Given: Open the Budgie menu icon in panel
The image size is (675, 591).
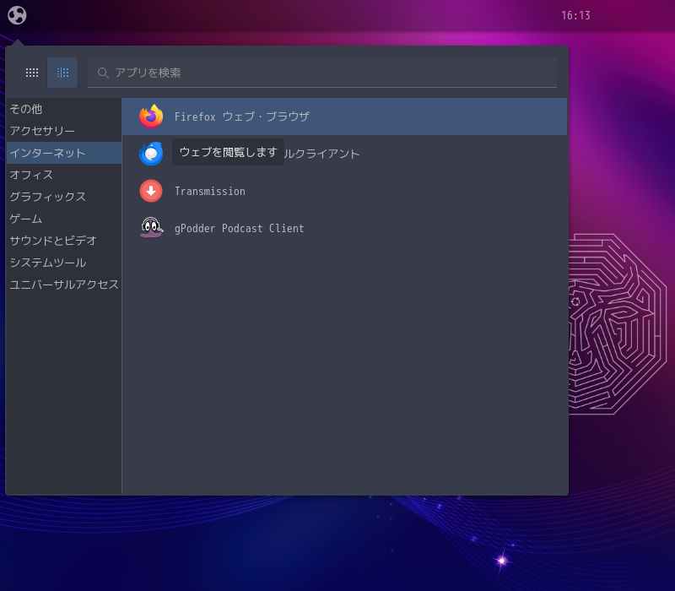Looking at the screenshot, I should click(17, 15).
